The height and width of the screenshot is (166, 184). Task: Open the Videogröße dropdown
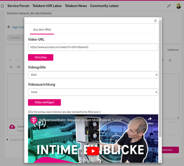point(93,75)
